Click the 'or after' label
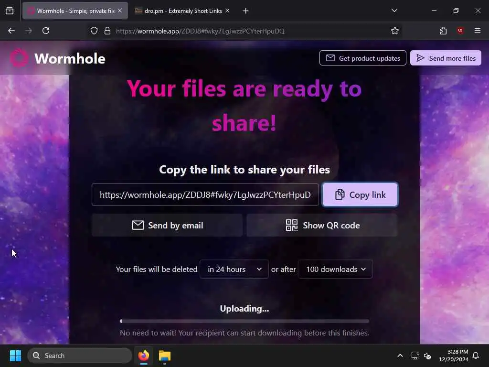489x367 pixels. click(284, 269)
